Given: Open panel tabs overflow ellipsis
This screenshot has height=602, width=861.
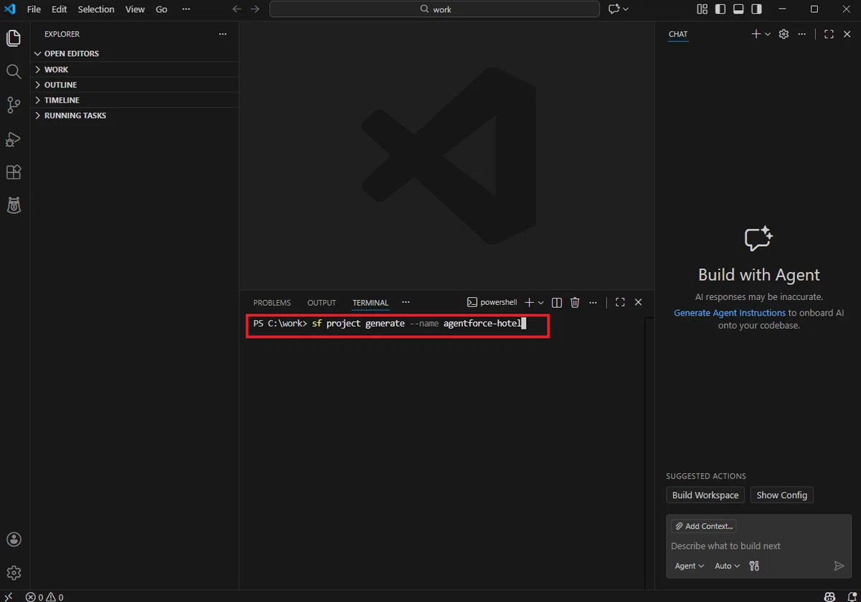Looking at the screenshot, I should tap(406, 303).
